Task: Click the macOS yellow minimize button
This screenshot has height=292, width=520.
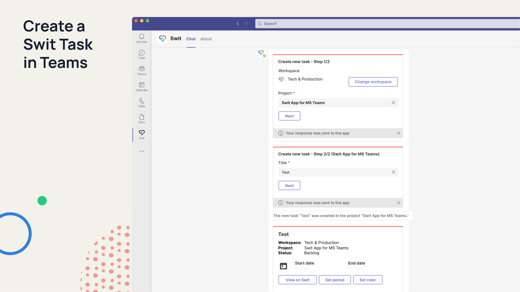Action: [x=142, y=21]
